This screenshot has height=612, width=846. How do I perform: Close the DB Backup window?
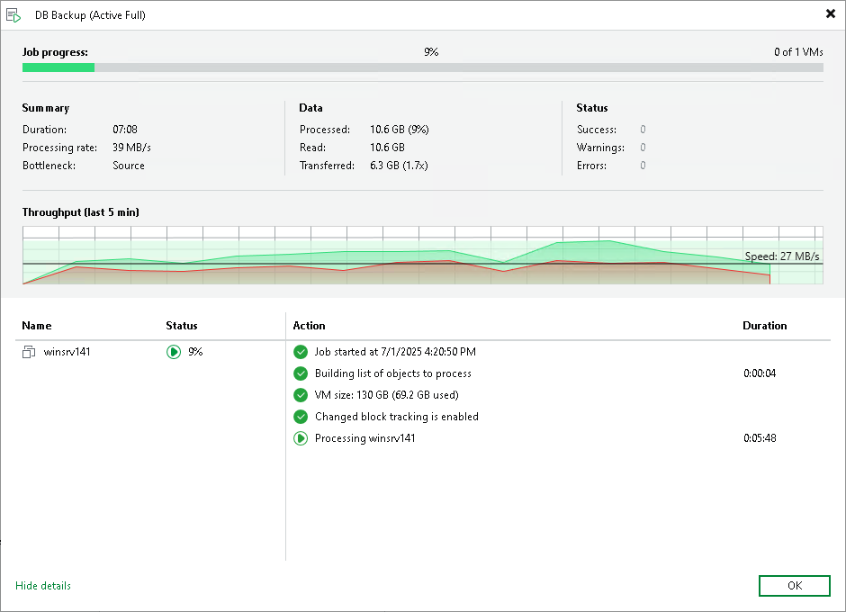click(831, 14)
